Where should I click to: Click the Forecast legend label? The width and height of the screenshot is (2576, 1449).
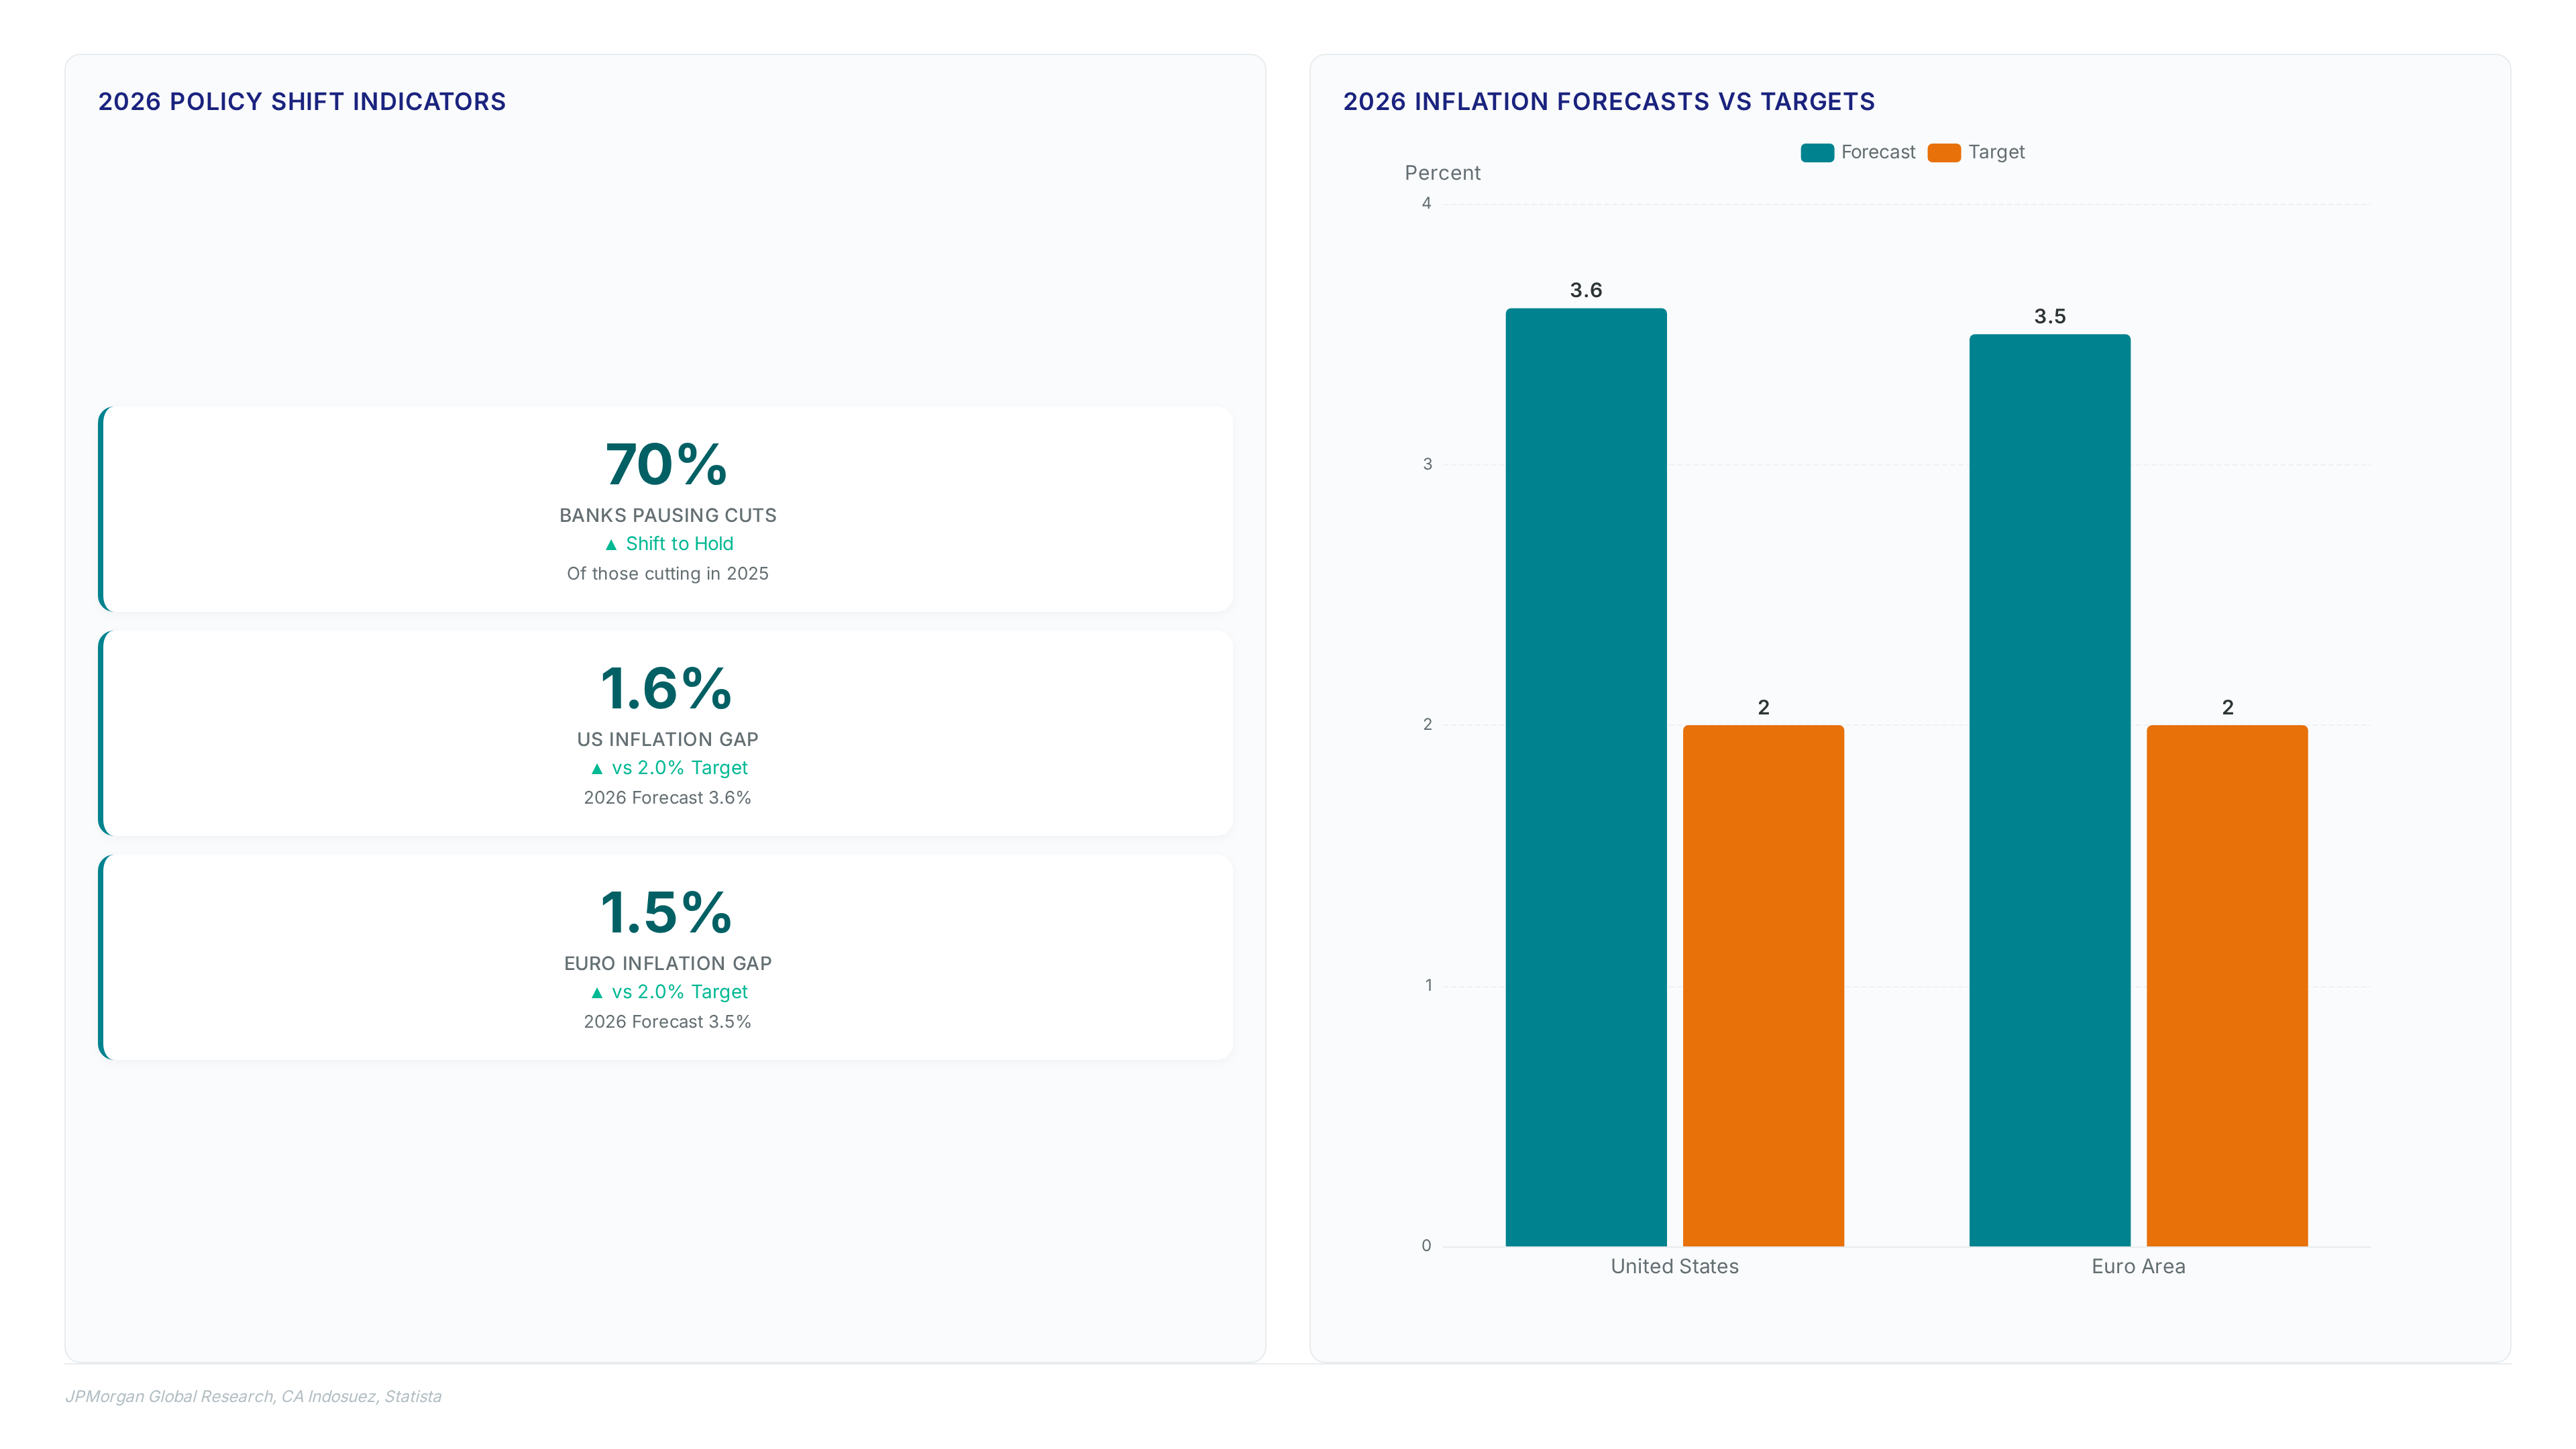[x=1878, y=152]
